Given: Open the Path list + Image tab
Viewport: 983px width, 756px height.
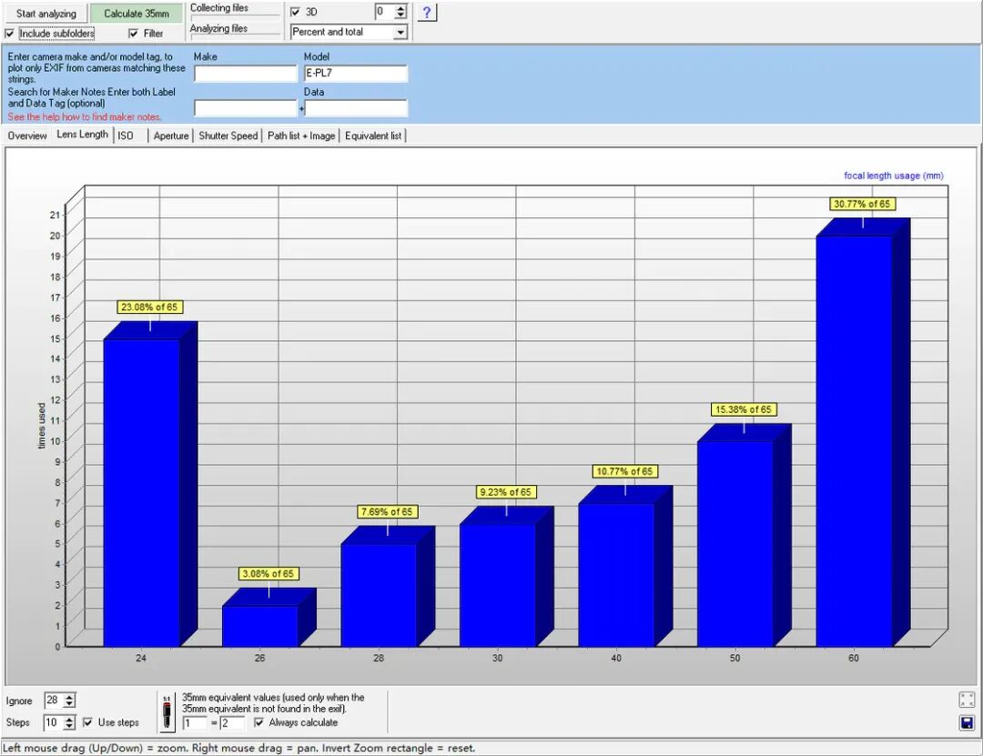Looking at the screenshot, I should click(x=301, y=136).
